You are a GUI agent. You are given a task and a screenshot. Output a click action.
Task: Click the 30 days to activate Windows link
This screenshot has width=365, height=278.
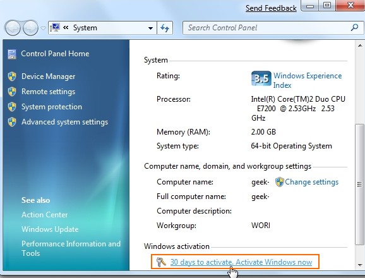tap(241, 262)
